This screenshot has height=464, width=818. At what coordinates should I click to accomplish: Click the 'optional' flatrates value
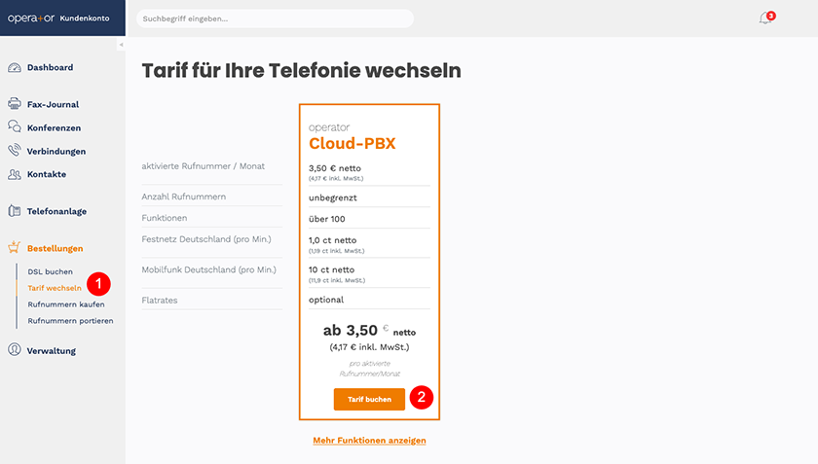coord(326,300)
